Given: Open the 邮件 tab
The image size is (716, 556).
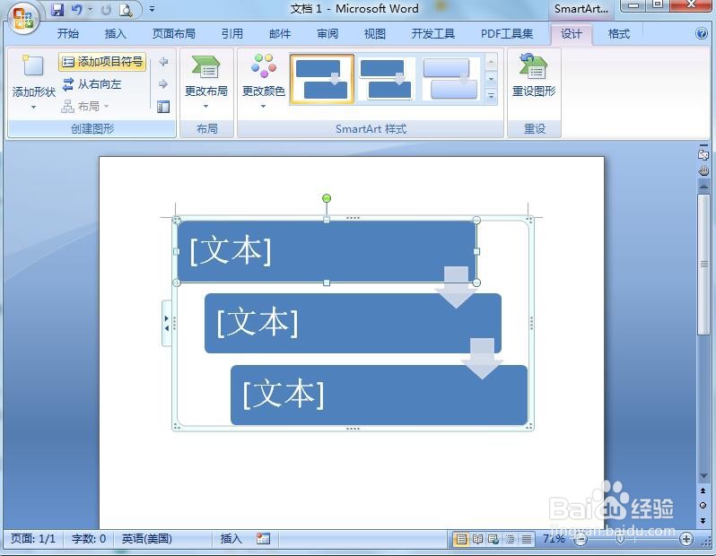Looking at the screenshot, I should pyautogui.click(x=280, y=34).
